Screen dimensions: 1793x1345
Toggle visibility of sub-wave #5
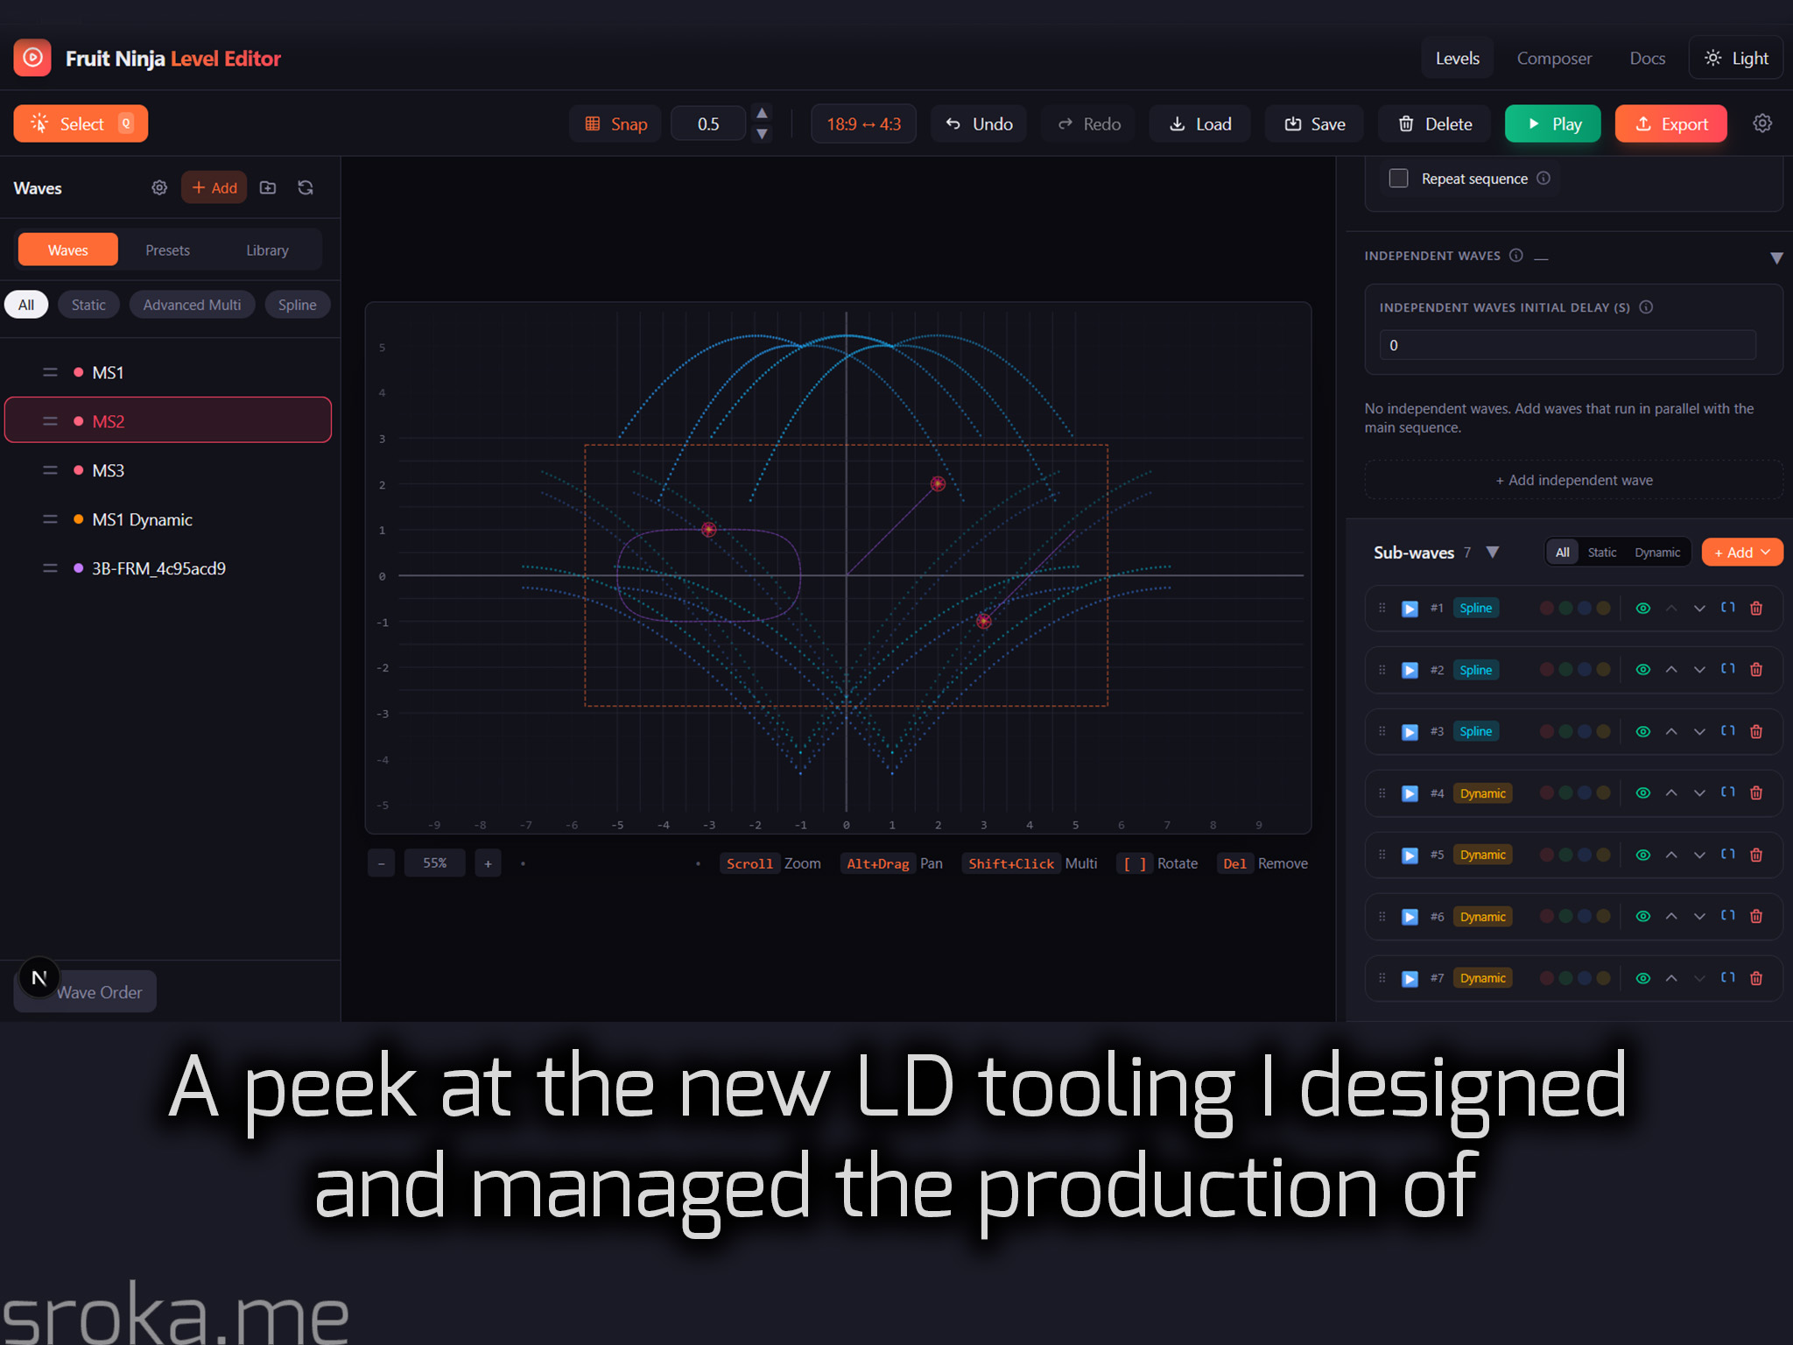click(x=1643, y=856)
